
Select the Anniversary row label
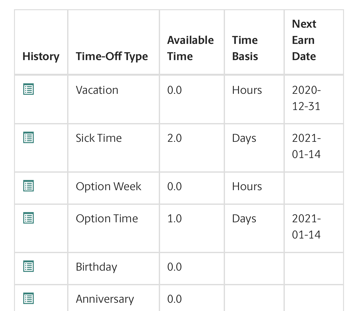[105, 299]
